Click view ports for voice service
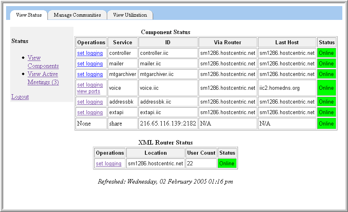The height and width of the screenshot is (212, 348). (x=89, y=91)
